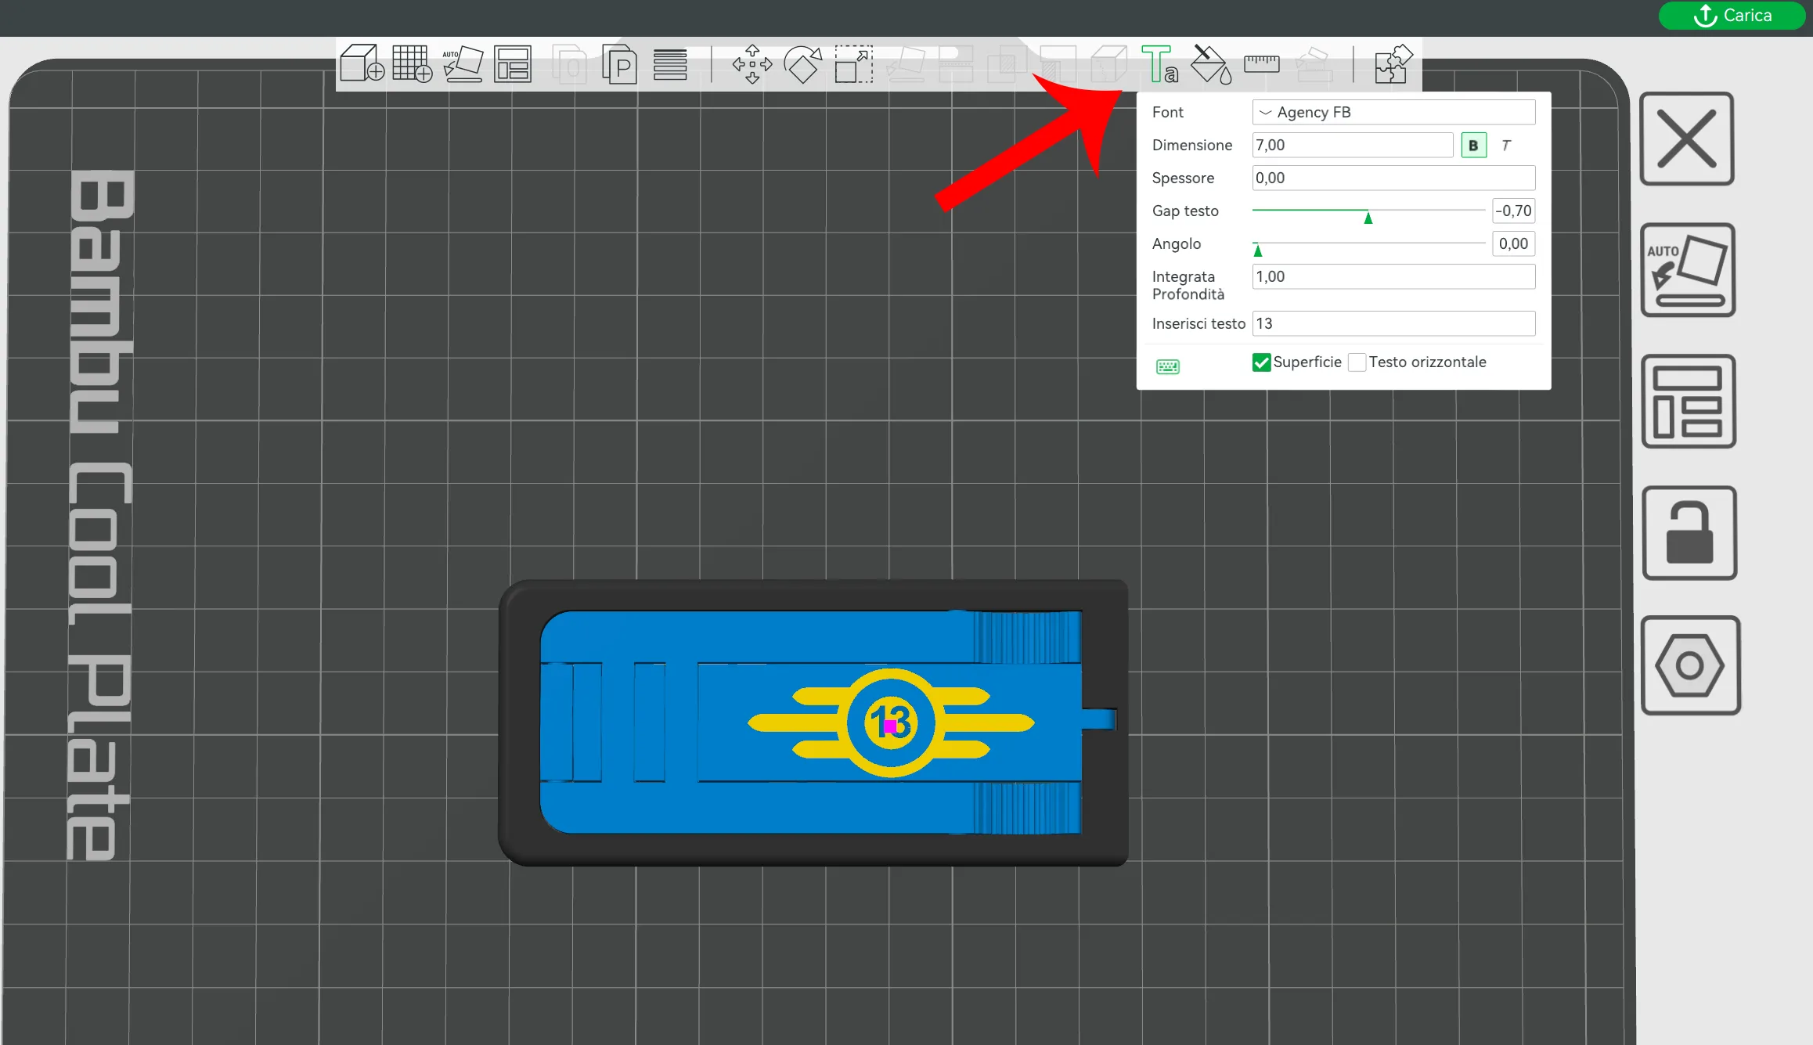This screenshot has height=1045, width=1813.
Task: Click the Angolo slider handle
Action: point(1258,250)
